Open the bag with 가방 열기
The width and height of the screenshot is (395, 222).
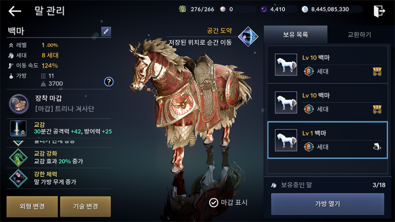(327, 204)
